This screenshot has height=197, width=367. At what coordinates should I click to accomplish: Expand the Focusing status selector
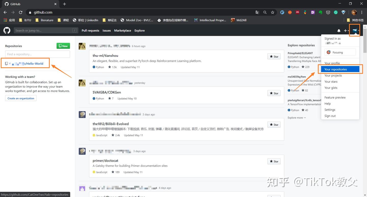click(x=340, y=52)
